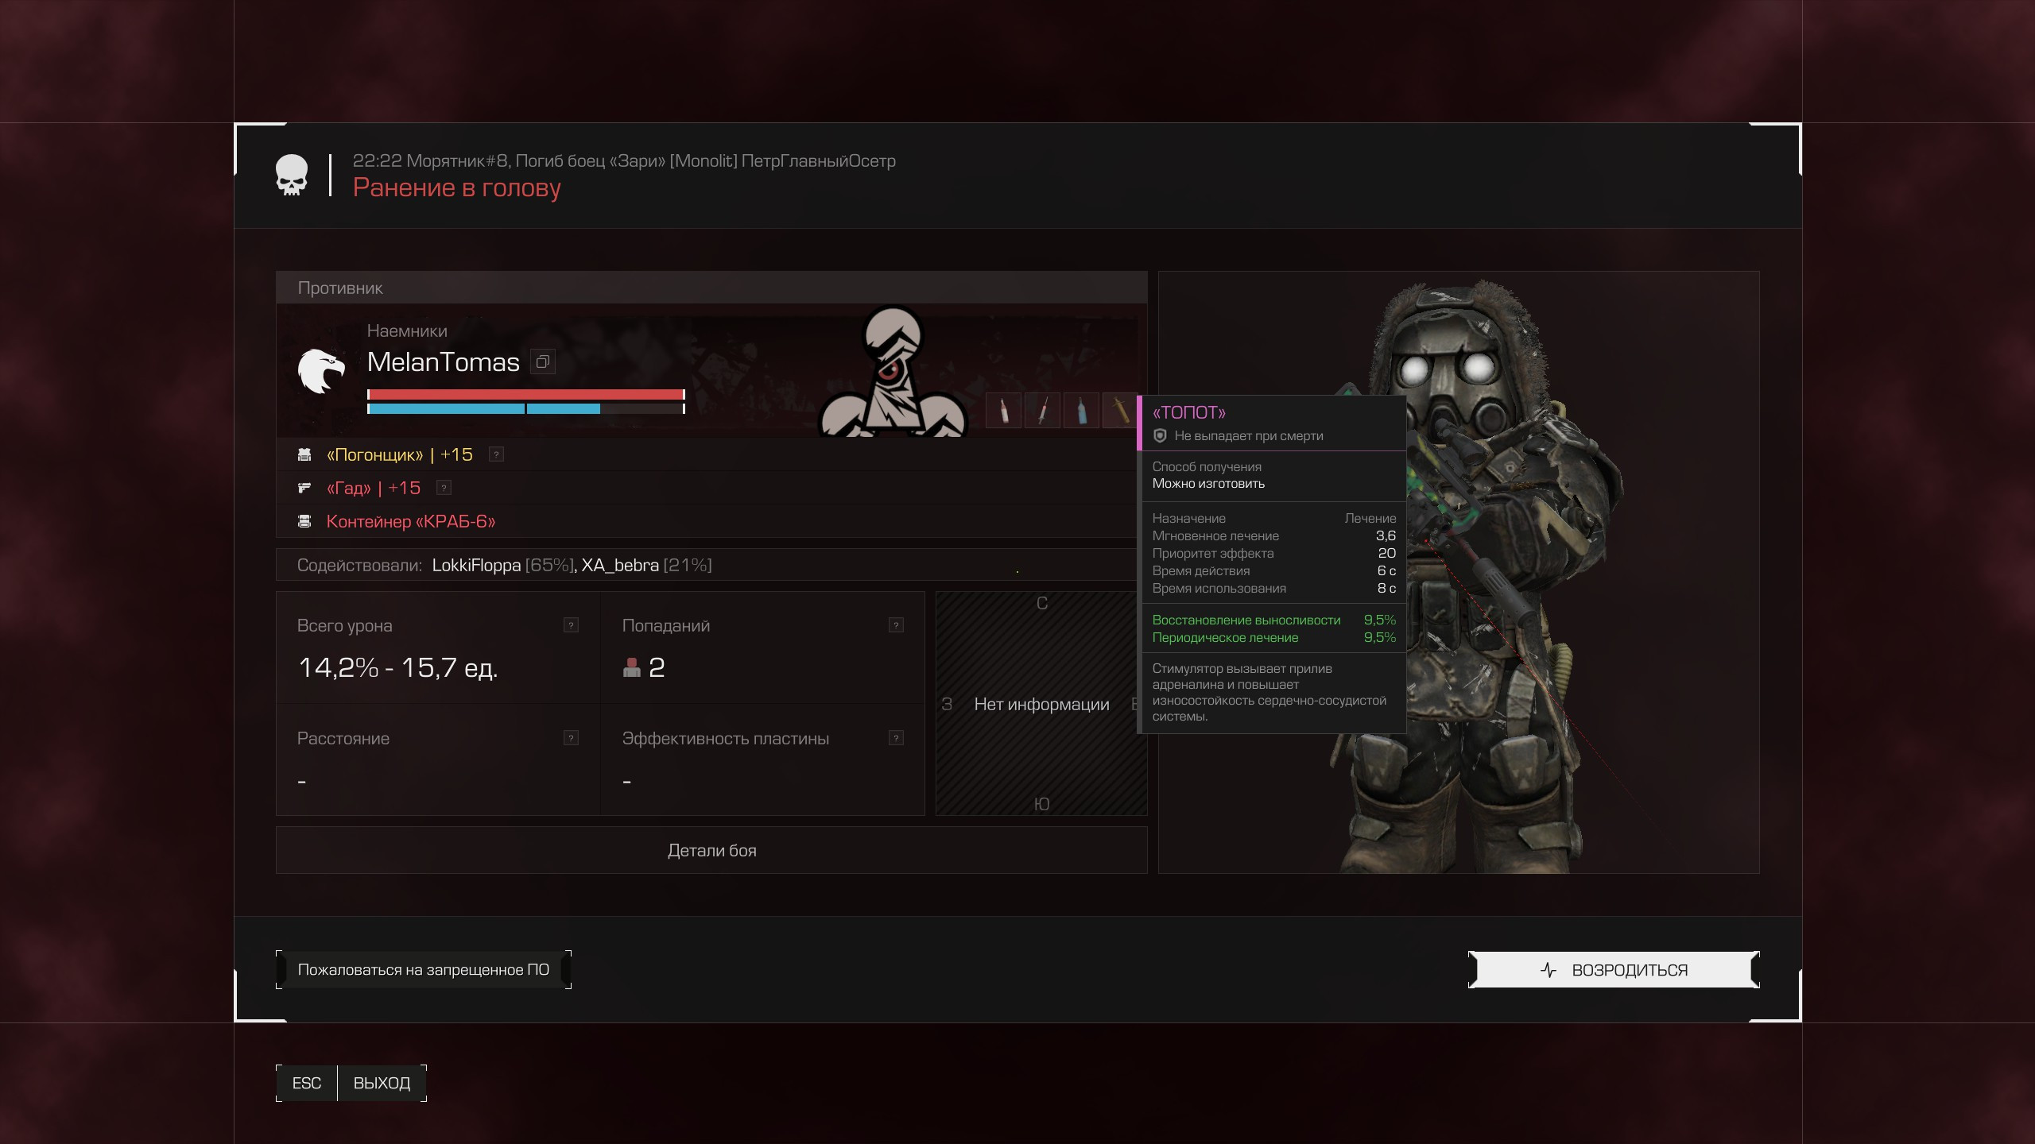This screenshot has height=1144, width=2035.
Task: Click the white vial consumable slot
Action: (1004, 411)
